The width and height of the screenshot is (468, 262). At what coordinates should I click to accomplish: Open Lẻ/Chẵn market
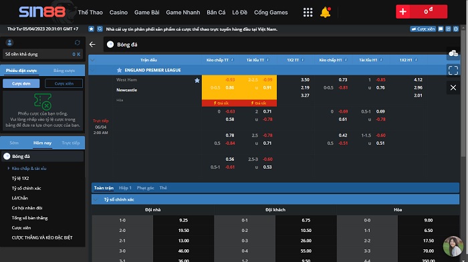point(19,198)
